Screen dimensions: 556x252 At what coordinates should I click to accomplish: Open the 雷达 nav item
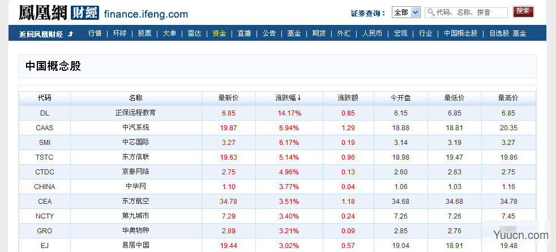tap(194, 33)
